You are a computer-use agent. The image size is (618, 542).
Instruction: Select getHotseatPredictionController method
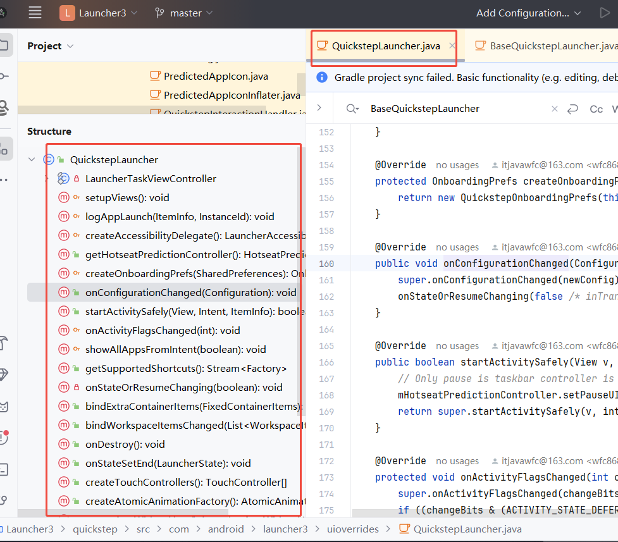[195, 254]
